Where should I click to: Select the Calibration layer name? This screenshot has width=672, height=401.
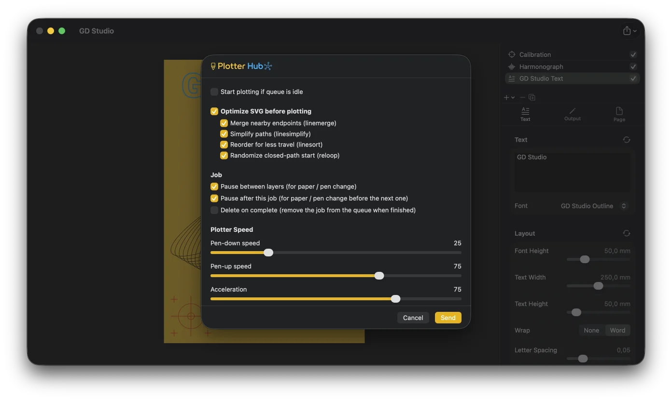point(535,54)
